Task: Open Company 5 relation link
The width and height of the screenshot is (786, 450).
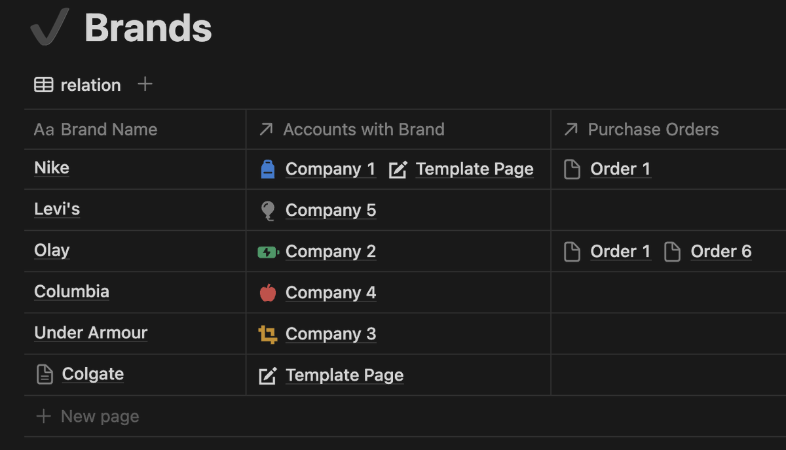Action: point(331,211)
